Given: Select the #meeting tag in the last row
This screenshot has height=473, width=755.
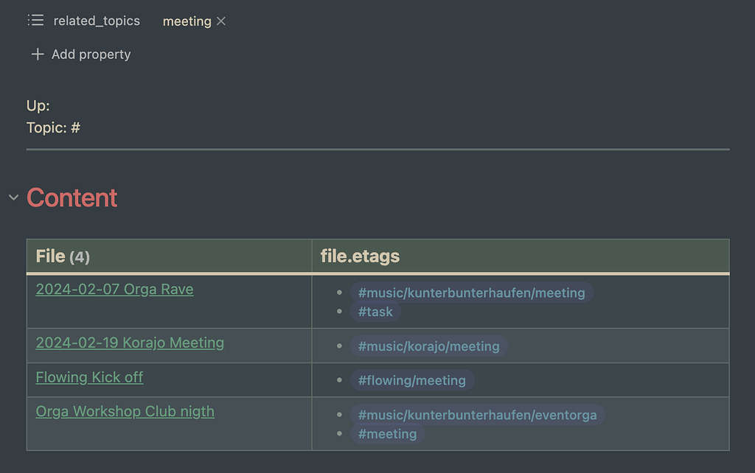Looking at the screenshot, I should pos(388,434).
